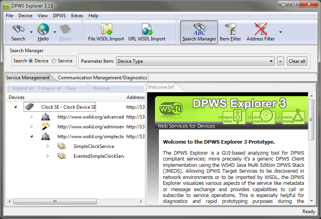Viewport: 321px width, 219px height.
Task: Click the Remove button in tree toolbar
Action: pos(101,88)
